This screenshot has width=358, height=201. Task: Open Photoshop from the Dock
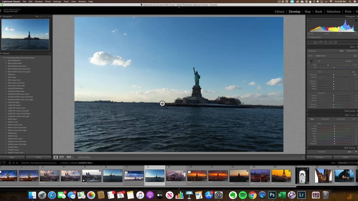[272, 195]
